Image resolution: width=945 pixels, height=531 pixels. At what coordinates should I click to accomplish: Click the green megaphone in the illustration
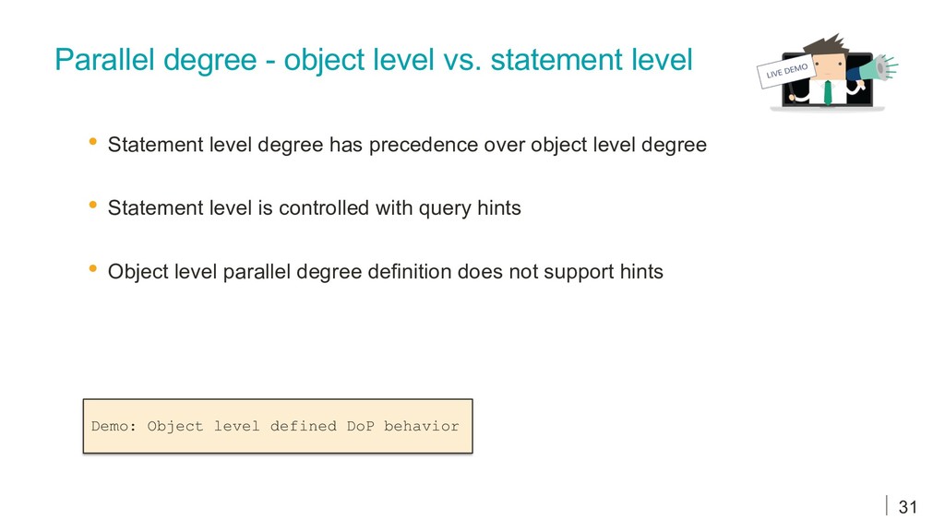click(878, 68)
